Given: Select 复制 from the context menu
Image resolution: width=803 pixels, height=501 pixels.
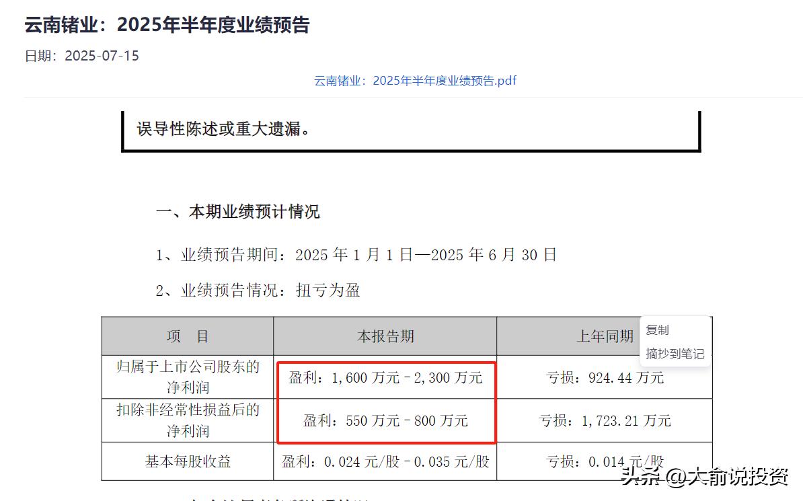Looking at the screenshot, I should click(x=656, y=330).
